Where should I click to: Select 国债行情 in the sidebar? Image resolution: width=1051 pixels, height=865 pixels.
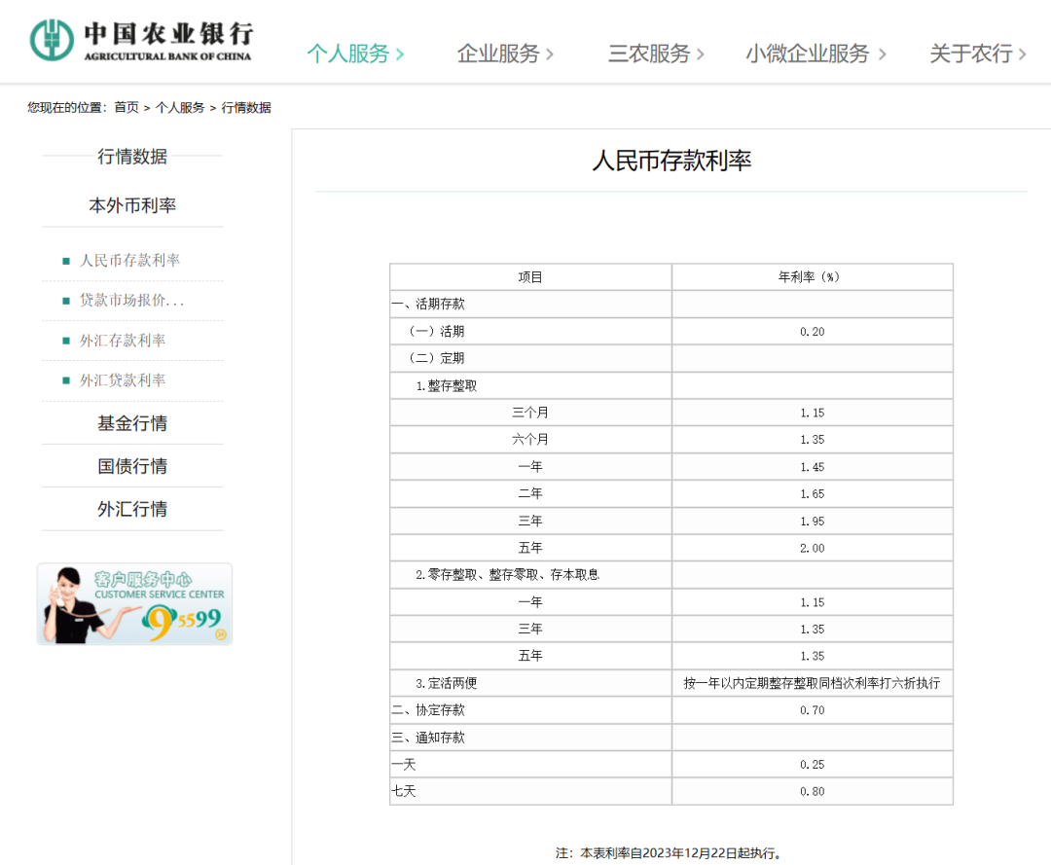pos(131,465)
